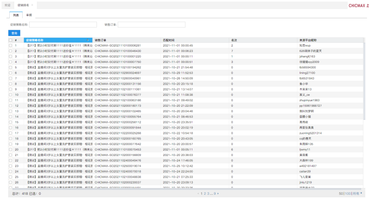Open the 列表 sub-tab
Screen dimensions: 369x199
click(16, 15)
